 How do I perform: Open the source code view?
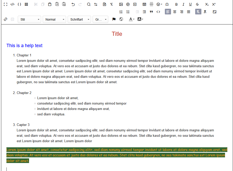[12, 4]
